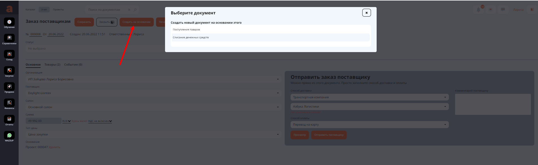
Task: Expand the Тип цены dropdown
Action: 153,135
